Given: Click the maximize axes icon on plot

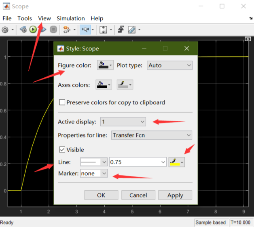Looking at the screenshot, I should (248, 39).
